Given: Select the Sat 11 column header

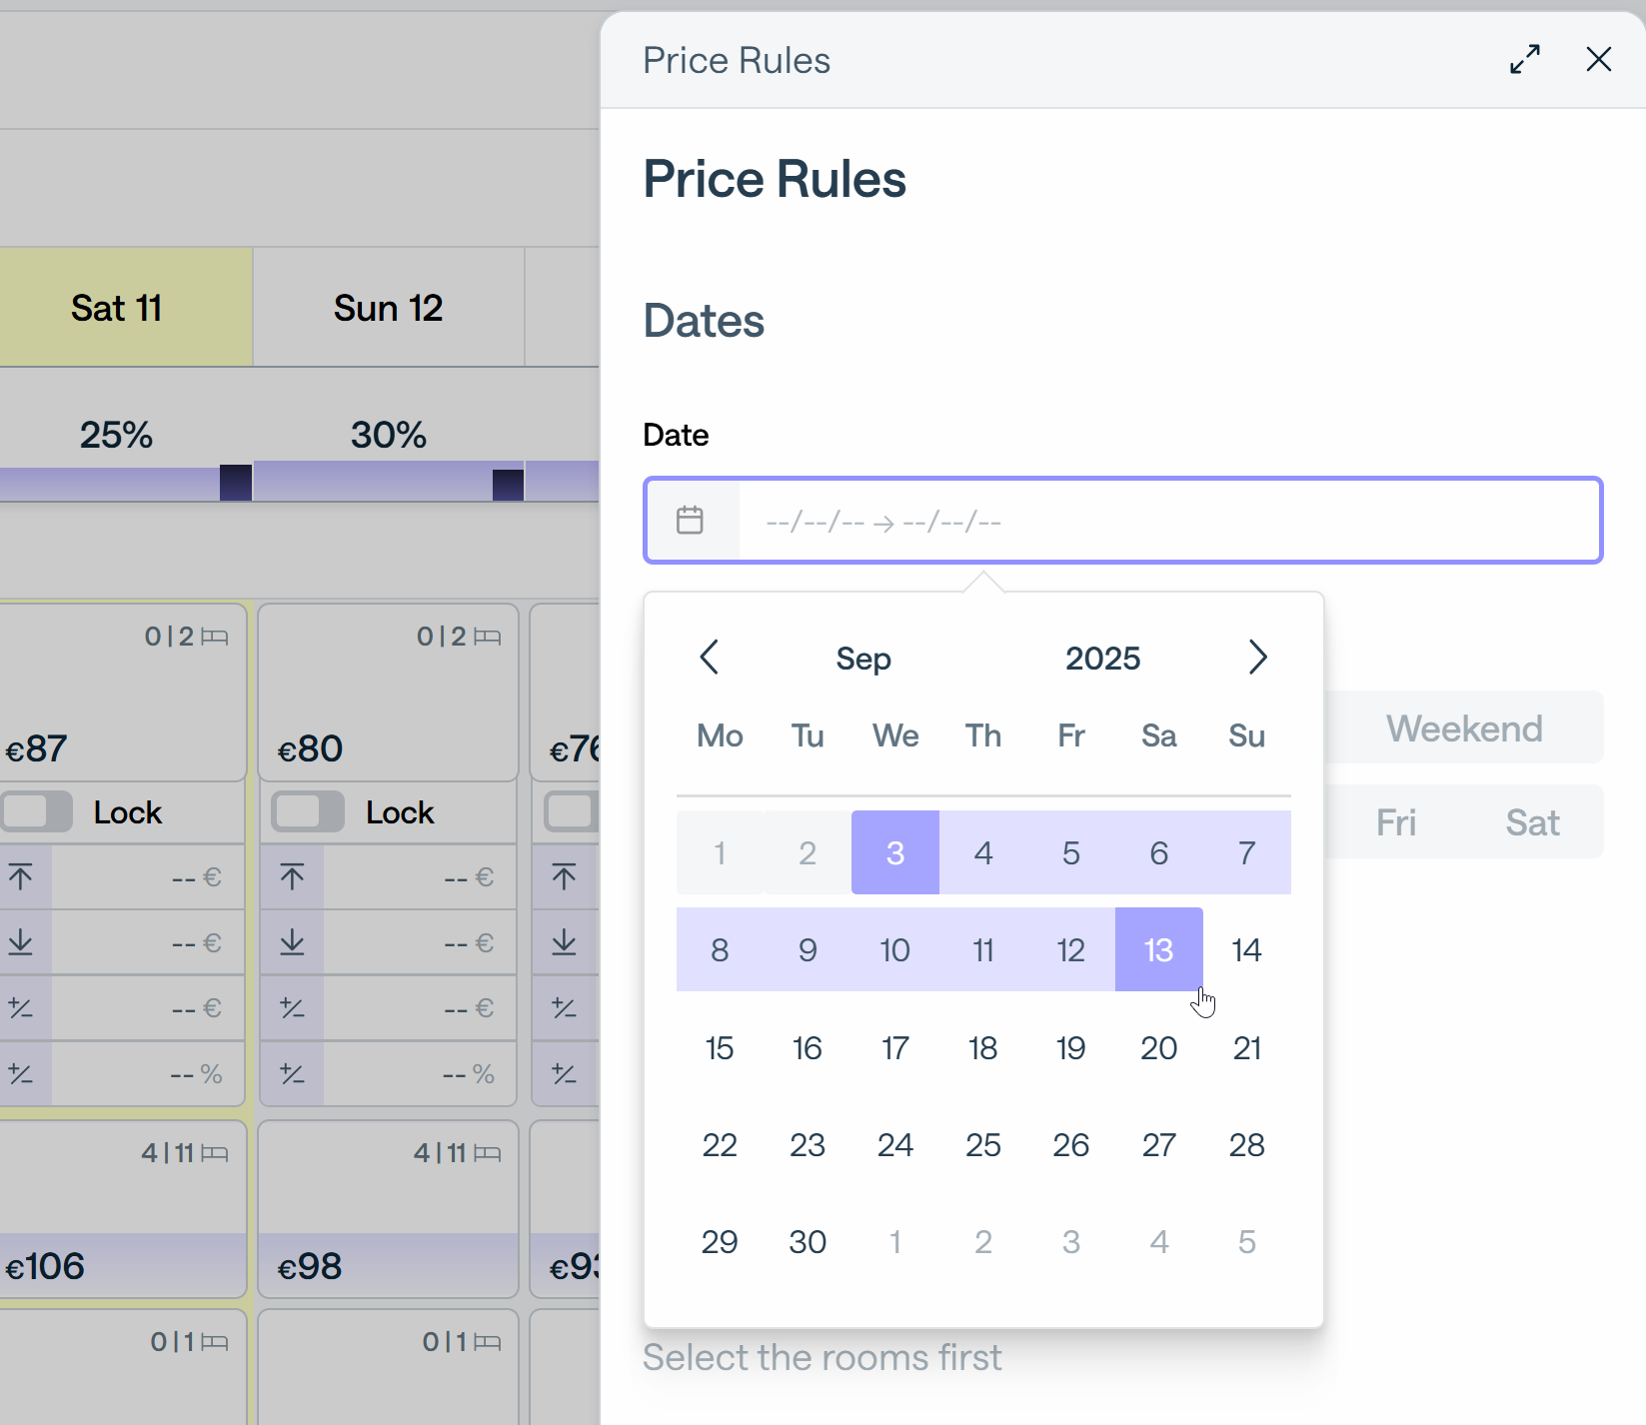Looking at the screenshot, I should coord(117,308).
